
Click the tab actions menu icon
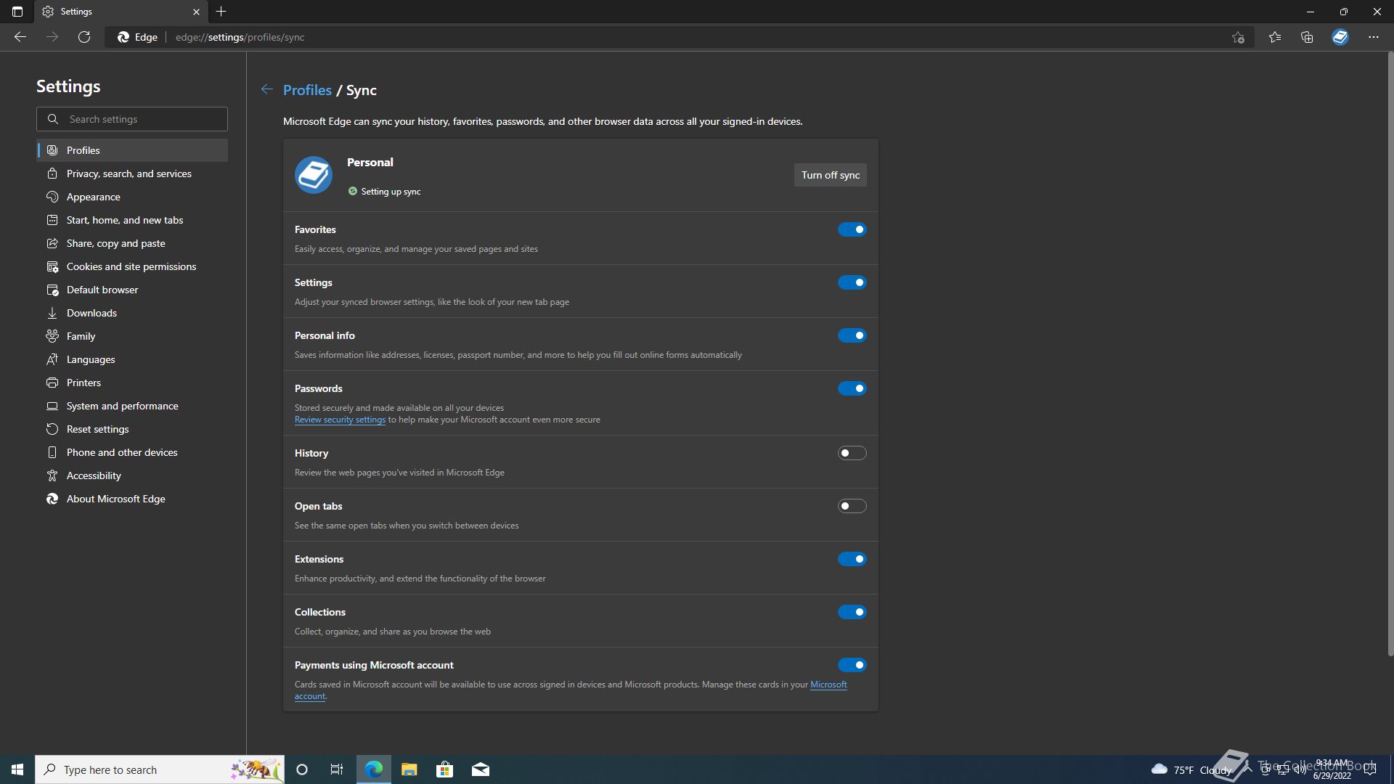click(x=17, y=12)
